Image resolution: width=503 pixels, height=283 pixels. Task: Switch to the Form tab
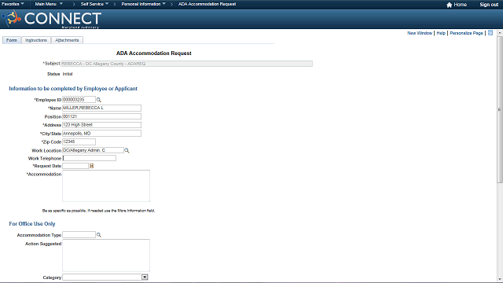pyautogui.click(x=12, y=40)
